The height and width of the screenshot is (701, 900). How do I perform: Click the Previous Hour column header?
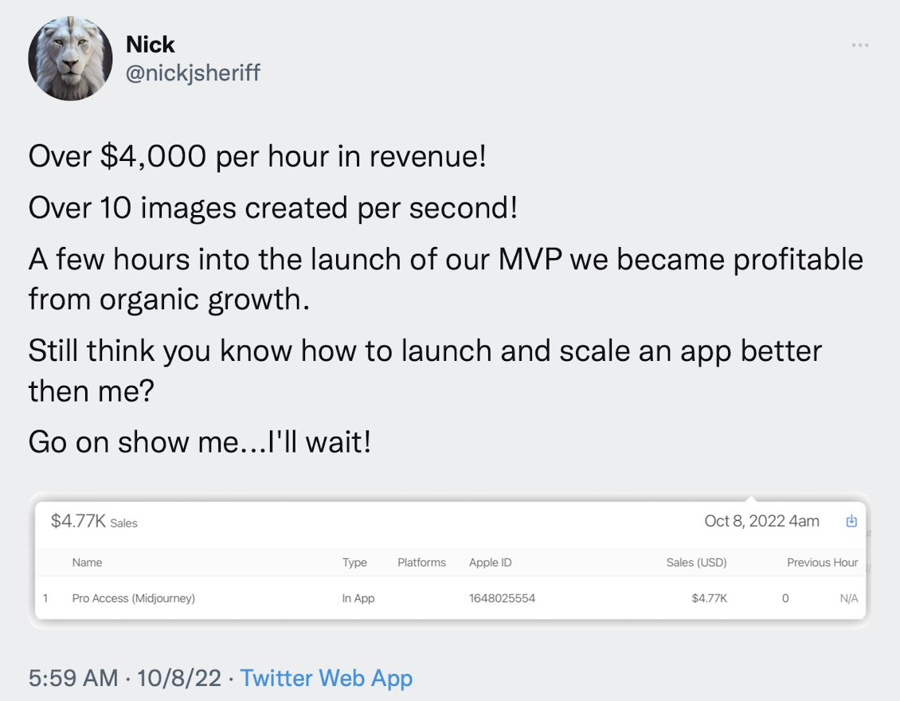pyautogui.click(x=822, y=562)
